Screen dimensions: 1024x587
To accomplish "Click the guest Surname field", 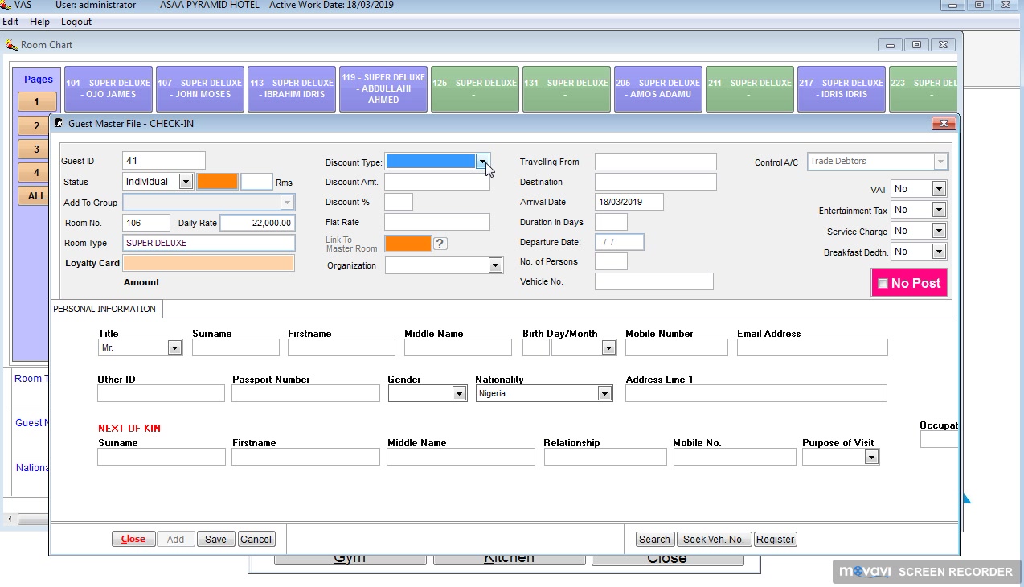I will 236,347.
